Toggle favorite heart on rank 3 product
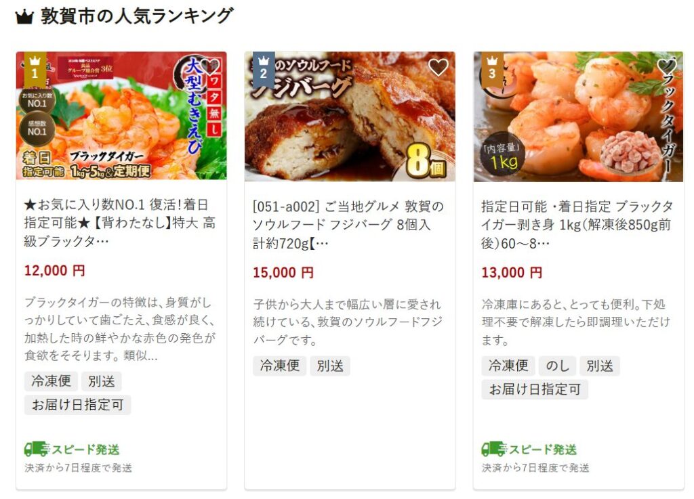 [667, 67]
